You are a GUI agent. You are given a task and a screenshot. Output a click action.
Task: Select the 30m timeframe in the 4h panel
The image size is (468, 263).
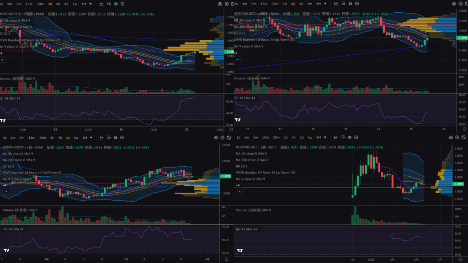(275, 4)
